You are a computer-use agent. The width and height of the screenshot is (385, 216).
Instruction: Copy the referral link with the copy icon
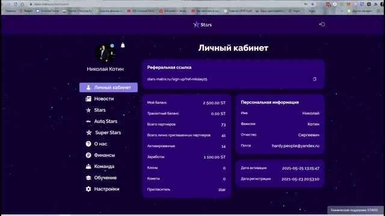315,79
